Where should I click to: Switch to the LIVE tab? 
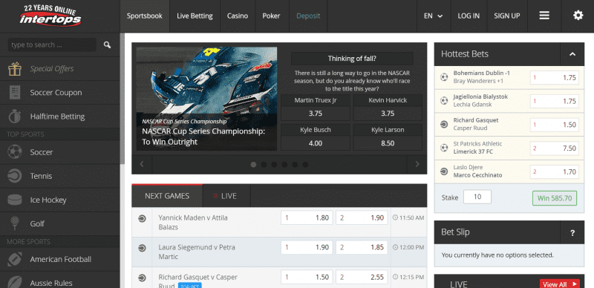(x=226, y=196)
